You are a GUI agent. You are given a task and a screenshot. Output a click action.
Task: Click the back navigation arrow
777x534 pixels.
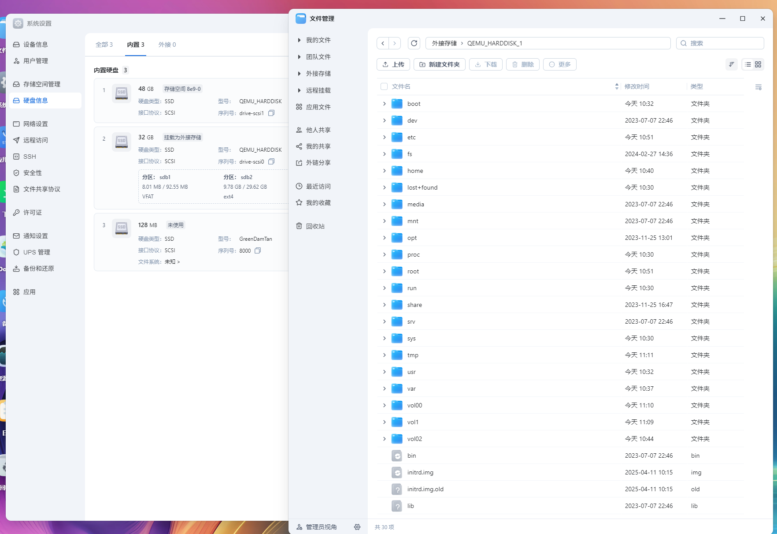coord(383,43)
